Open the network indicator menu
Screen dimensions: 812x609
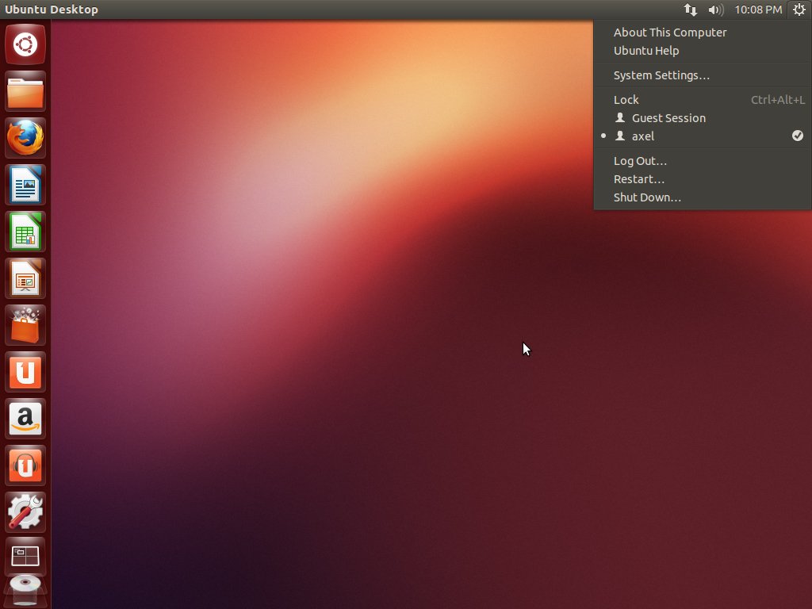pos(691,10)
